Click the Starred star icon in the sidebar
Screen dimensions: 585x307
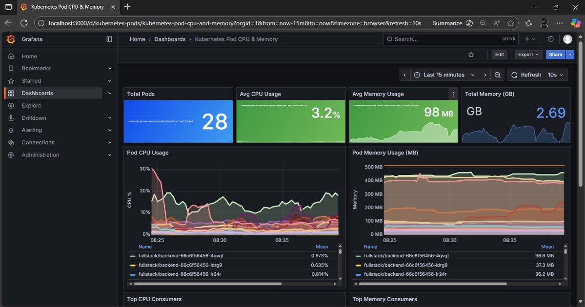point(11,81)
